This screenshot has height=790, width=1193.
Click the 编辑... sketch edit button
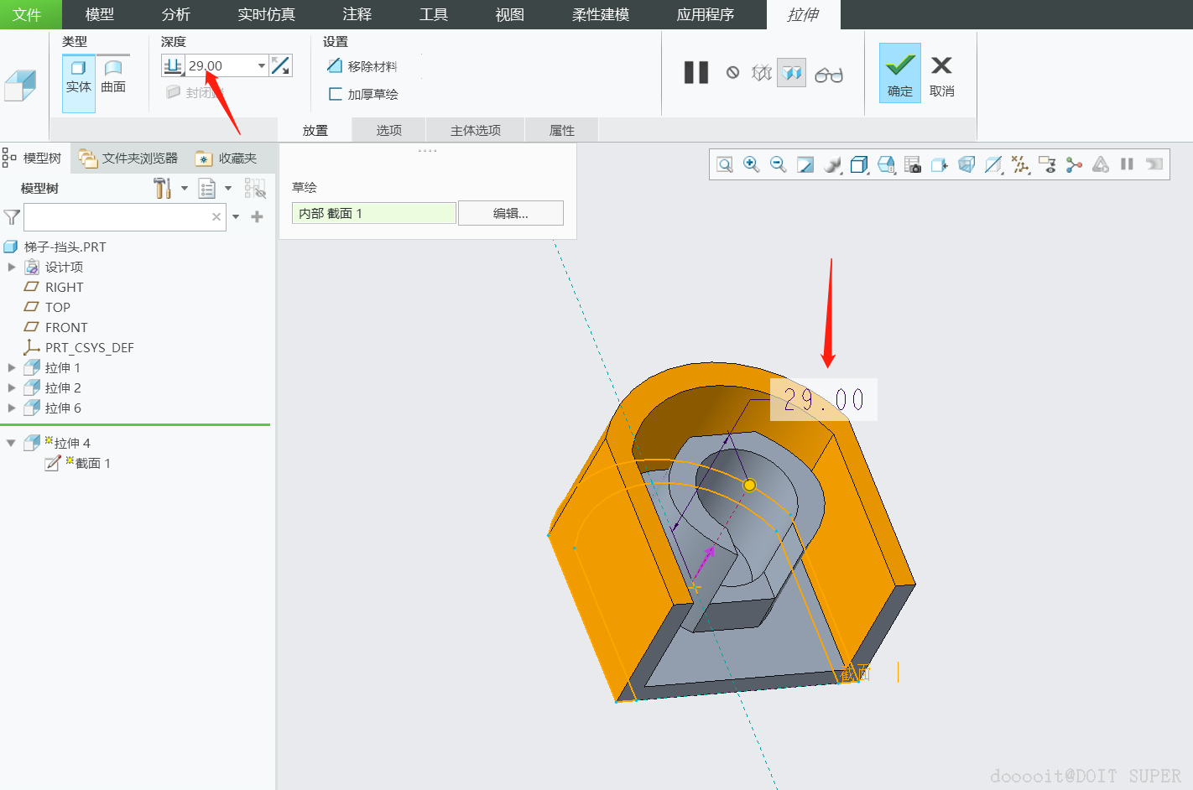click(x=510, y=213)
